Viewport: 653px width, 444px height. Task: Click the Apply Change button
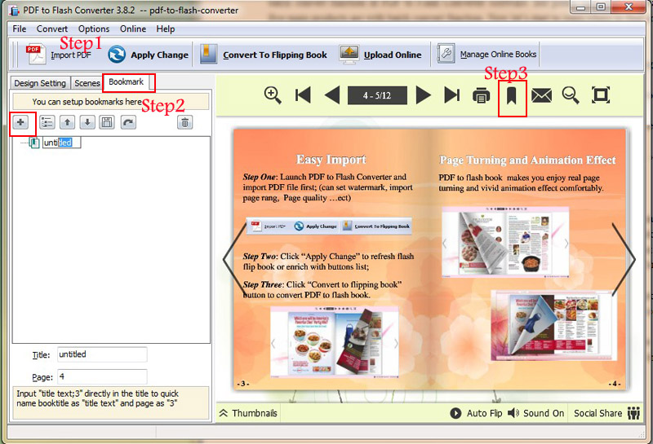148,55
